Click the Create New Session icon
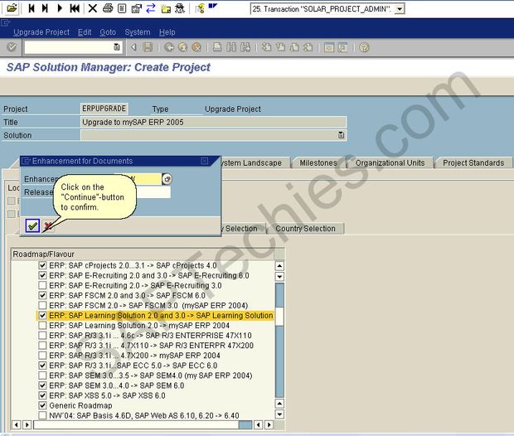This screenshot has width=514, height=436. point(329,47)
